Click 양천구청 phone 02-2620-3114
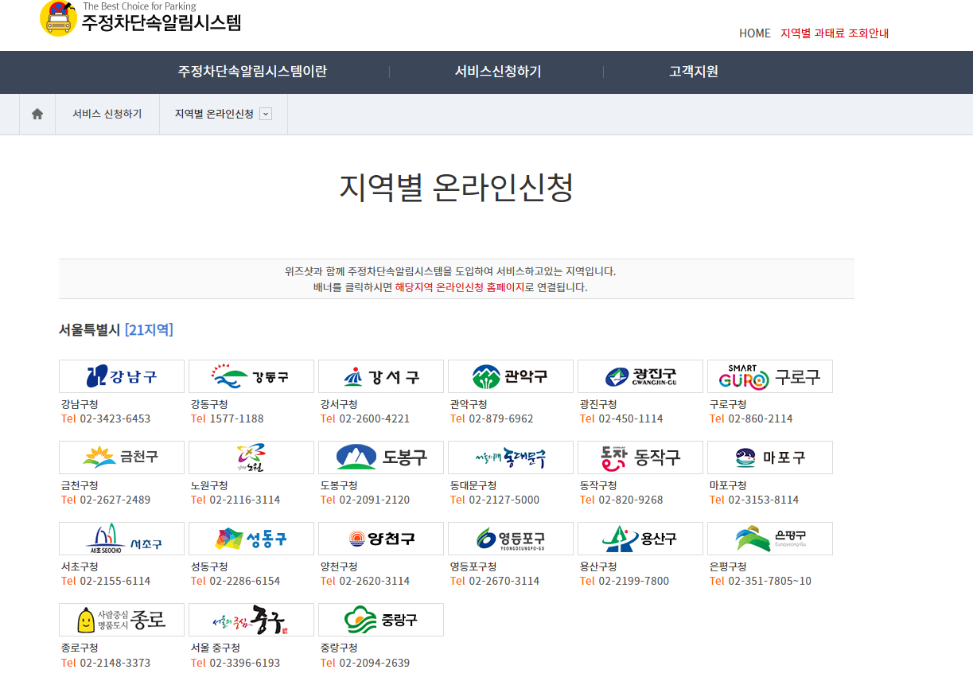 (375, 581)
